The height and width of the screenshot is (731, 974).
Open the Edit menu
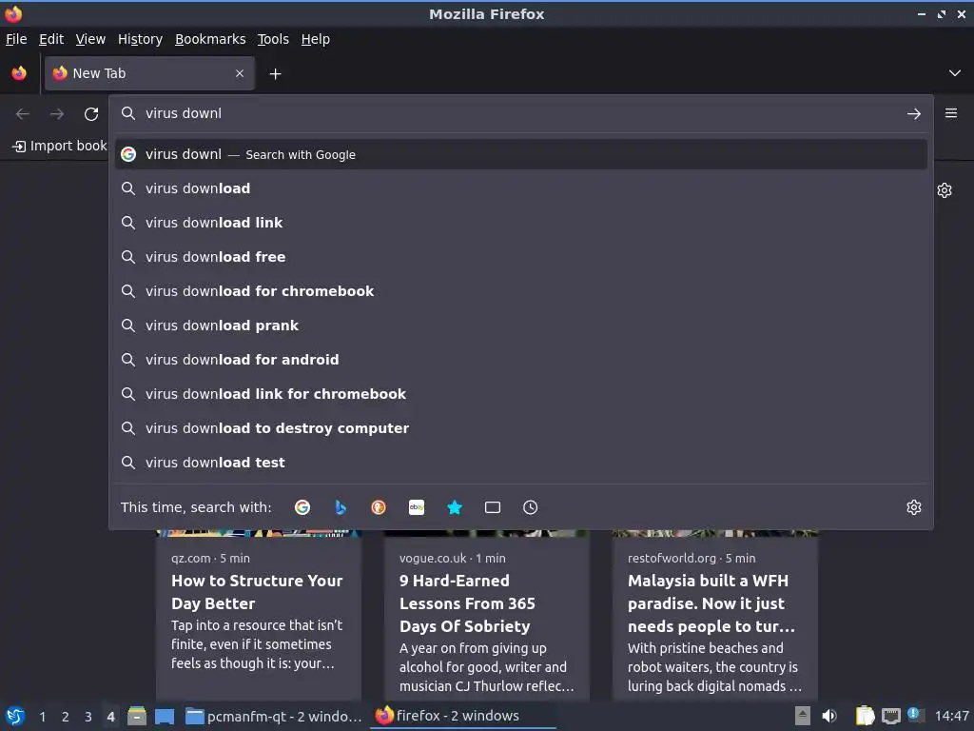click(x=51, y=39)
